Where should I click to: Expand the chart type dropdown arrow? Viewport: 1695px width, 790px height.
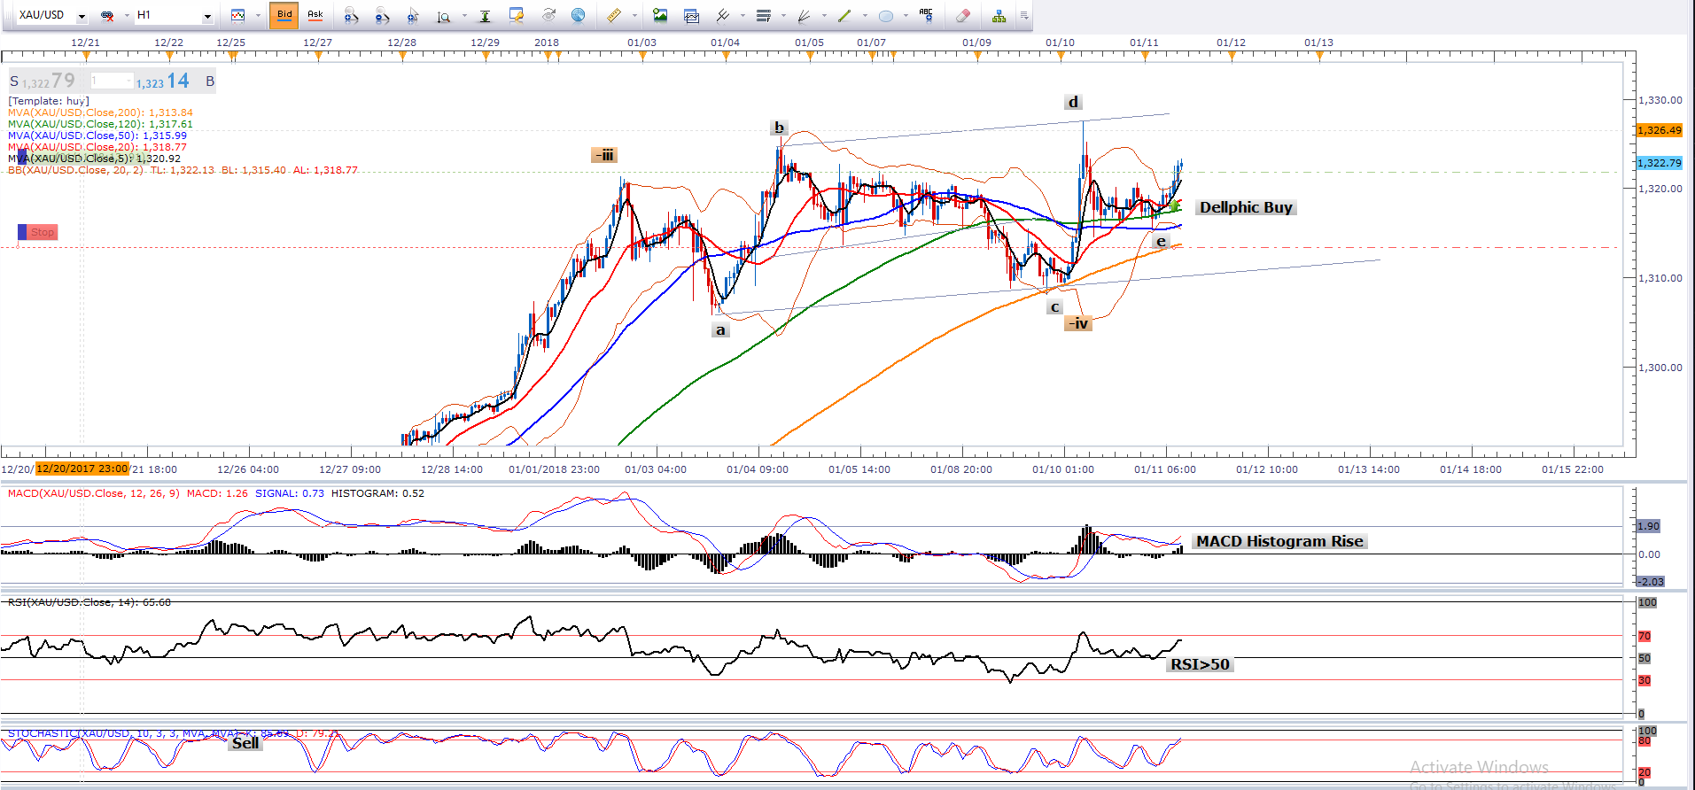pos(258,16)
